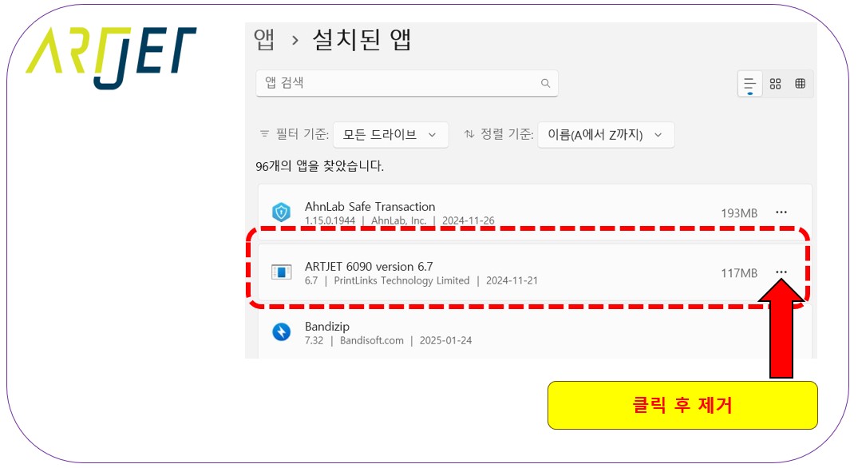Click the filter icon beside 필터 기준
This screenshot has width=858, height=468.
(x=264, y=135)
